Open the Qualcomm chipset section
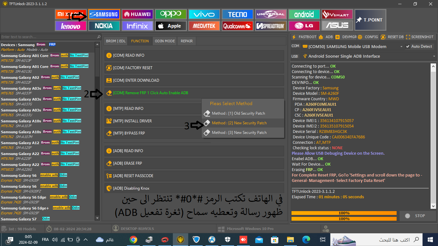438x246 pixels. click(237, 26)
